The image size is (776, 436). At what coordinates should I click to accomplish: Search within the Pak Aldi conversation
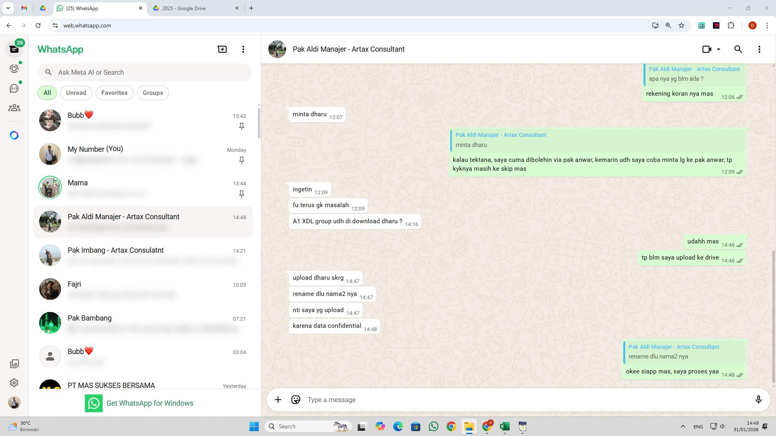point(738,49)
